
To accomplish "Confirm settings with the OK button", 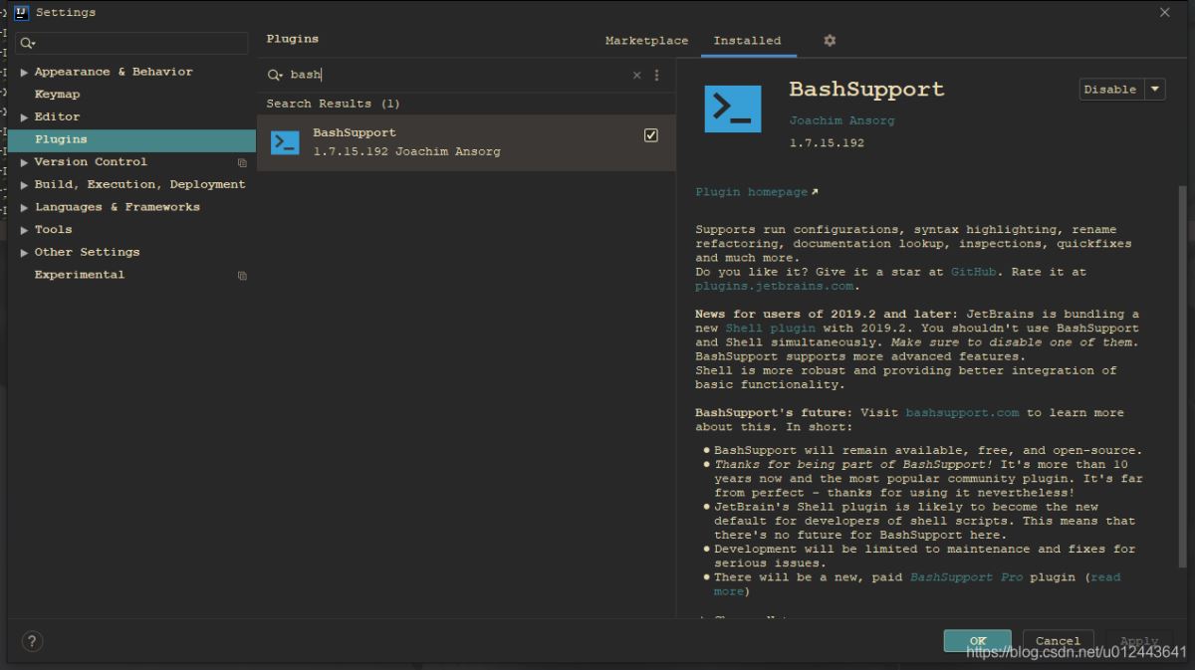I will [977, 641].
